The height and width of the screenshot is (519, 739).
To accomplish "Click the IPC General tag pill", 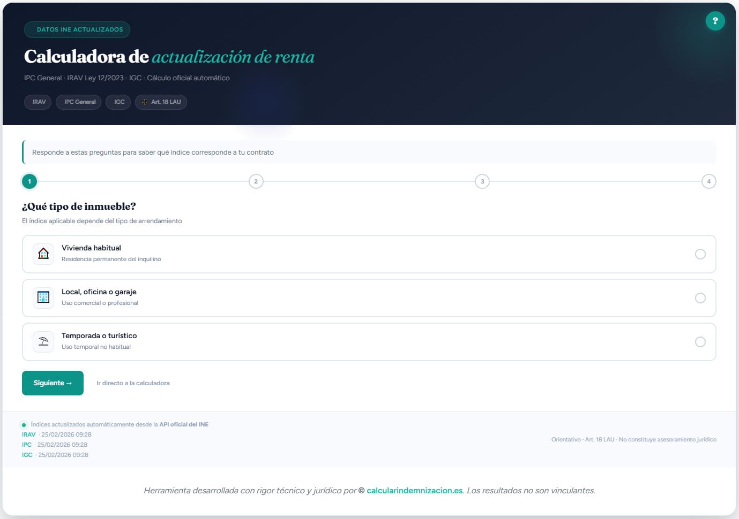I will coord(79,102).
